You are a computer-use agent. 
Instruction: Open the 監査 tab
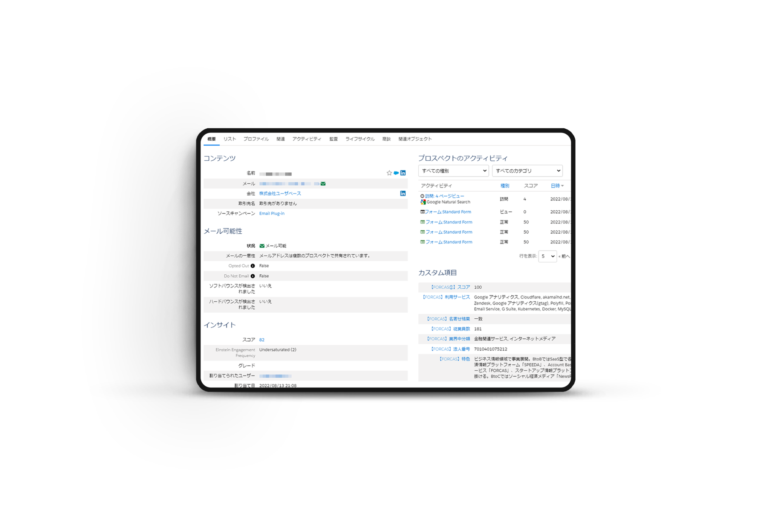(334, 139)
